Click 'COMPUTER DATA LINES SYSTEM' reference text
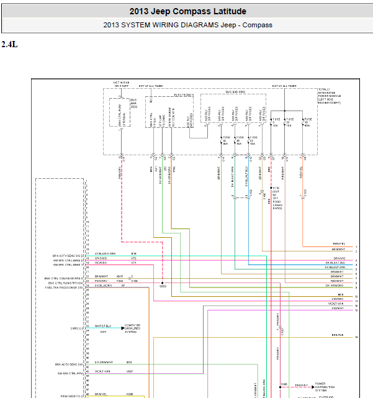Image resolution: width=373 pixels, height=398 pixels. [x=132, y=328]
